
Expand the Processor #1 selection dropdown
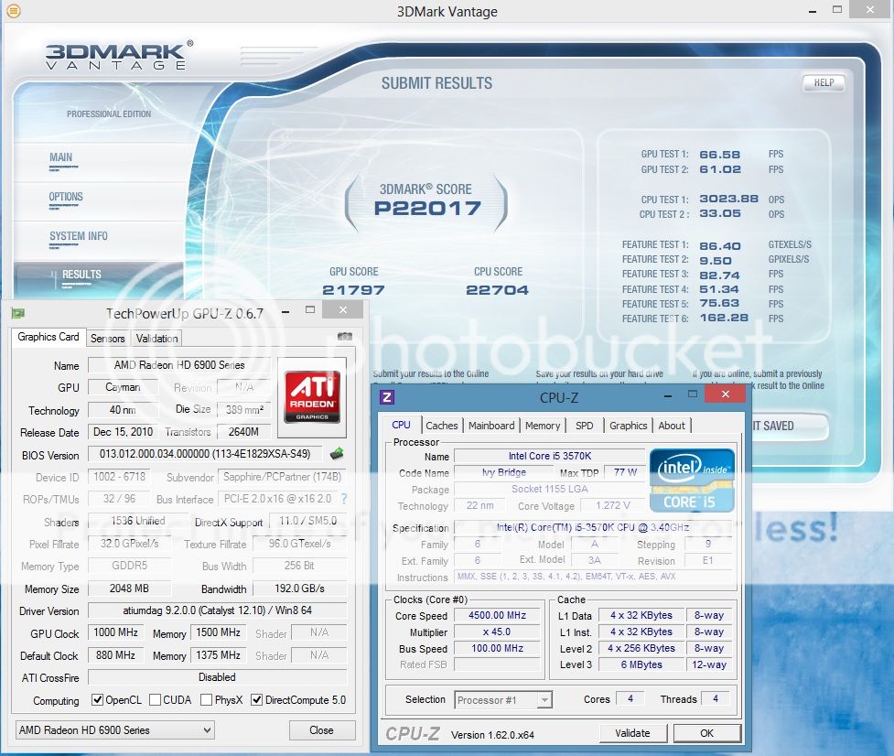503,699
